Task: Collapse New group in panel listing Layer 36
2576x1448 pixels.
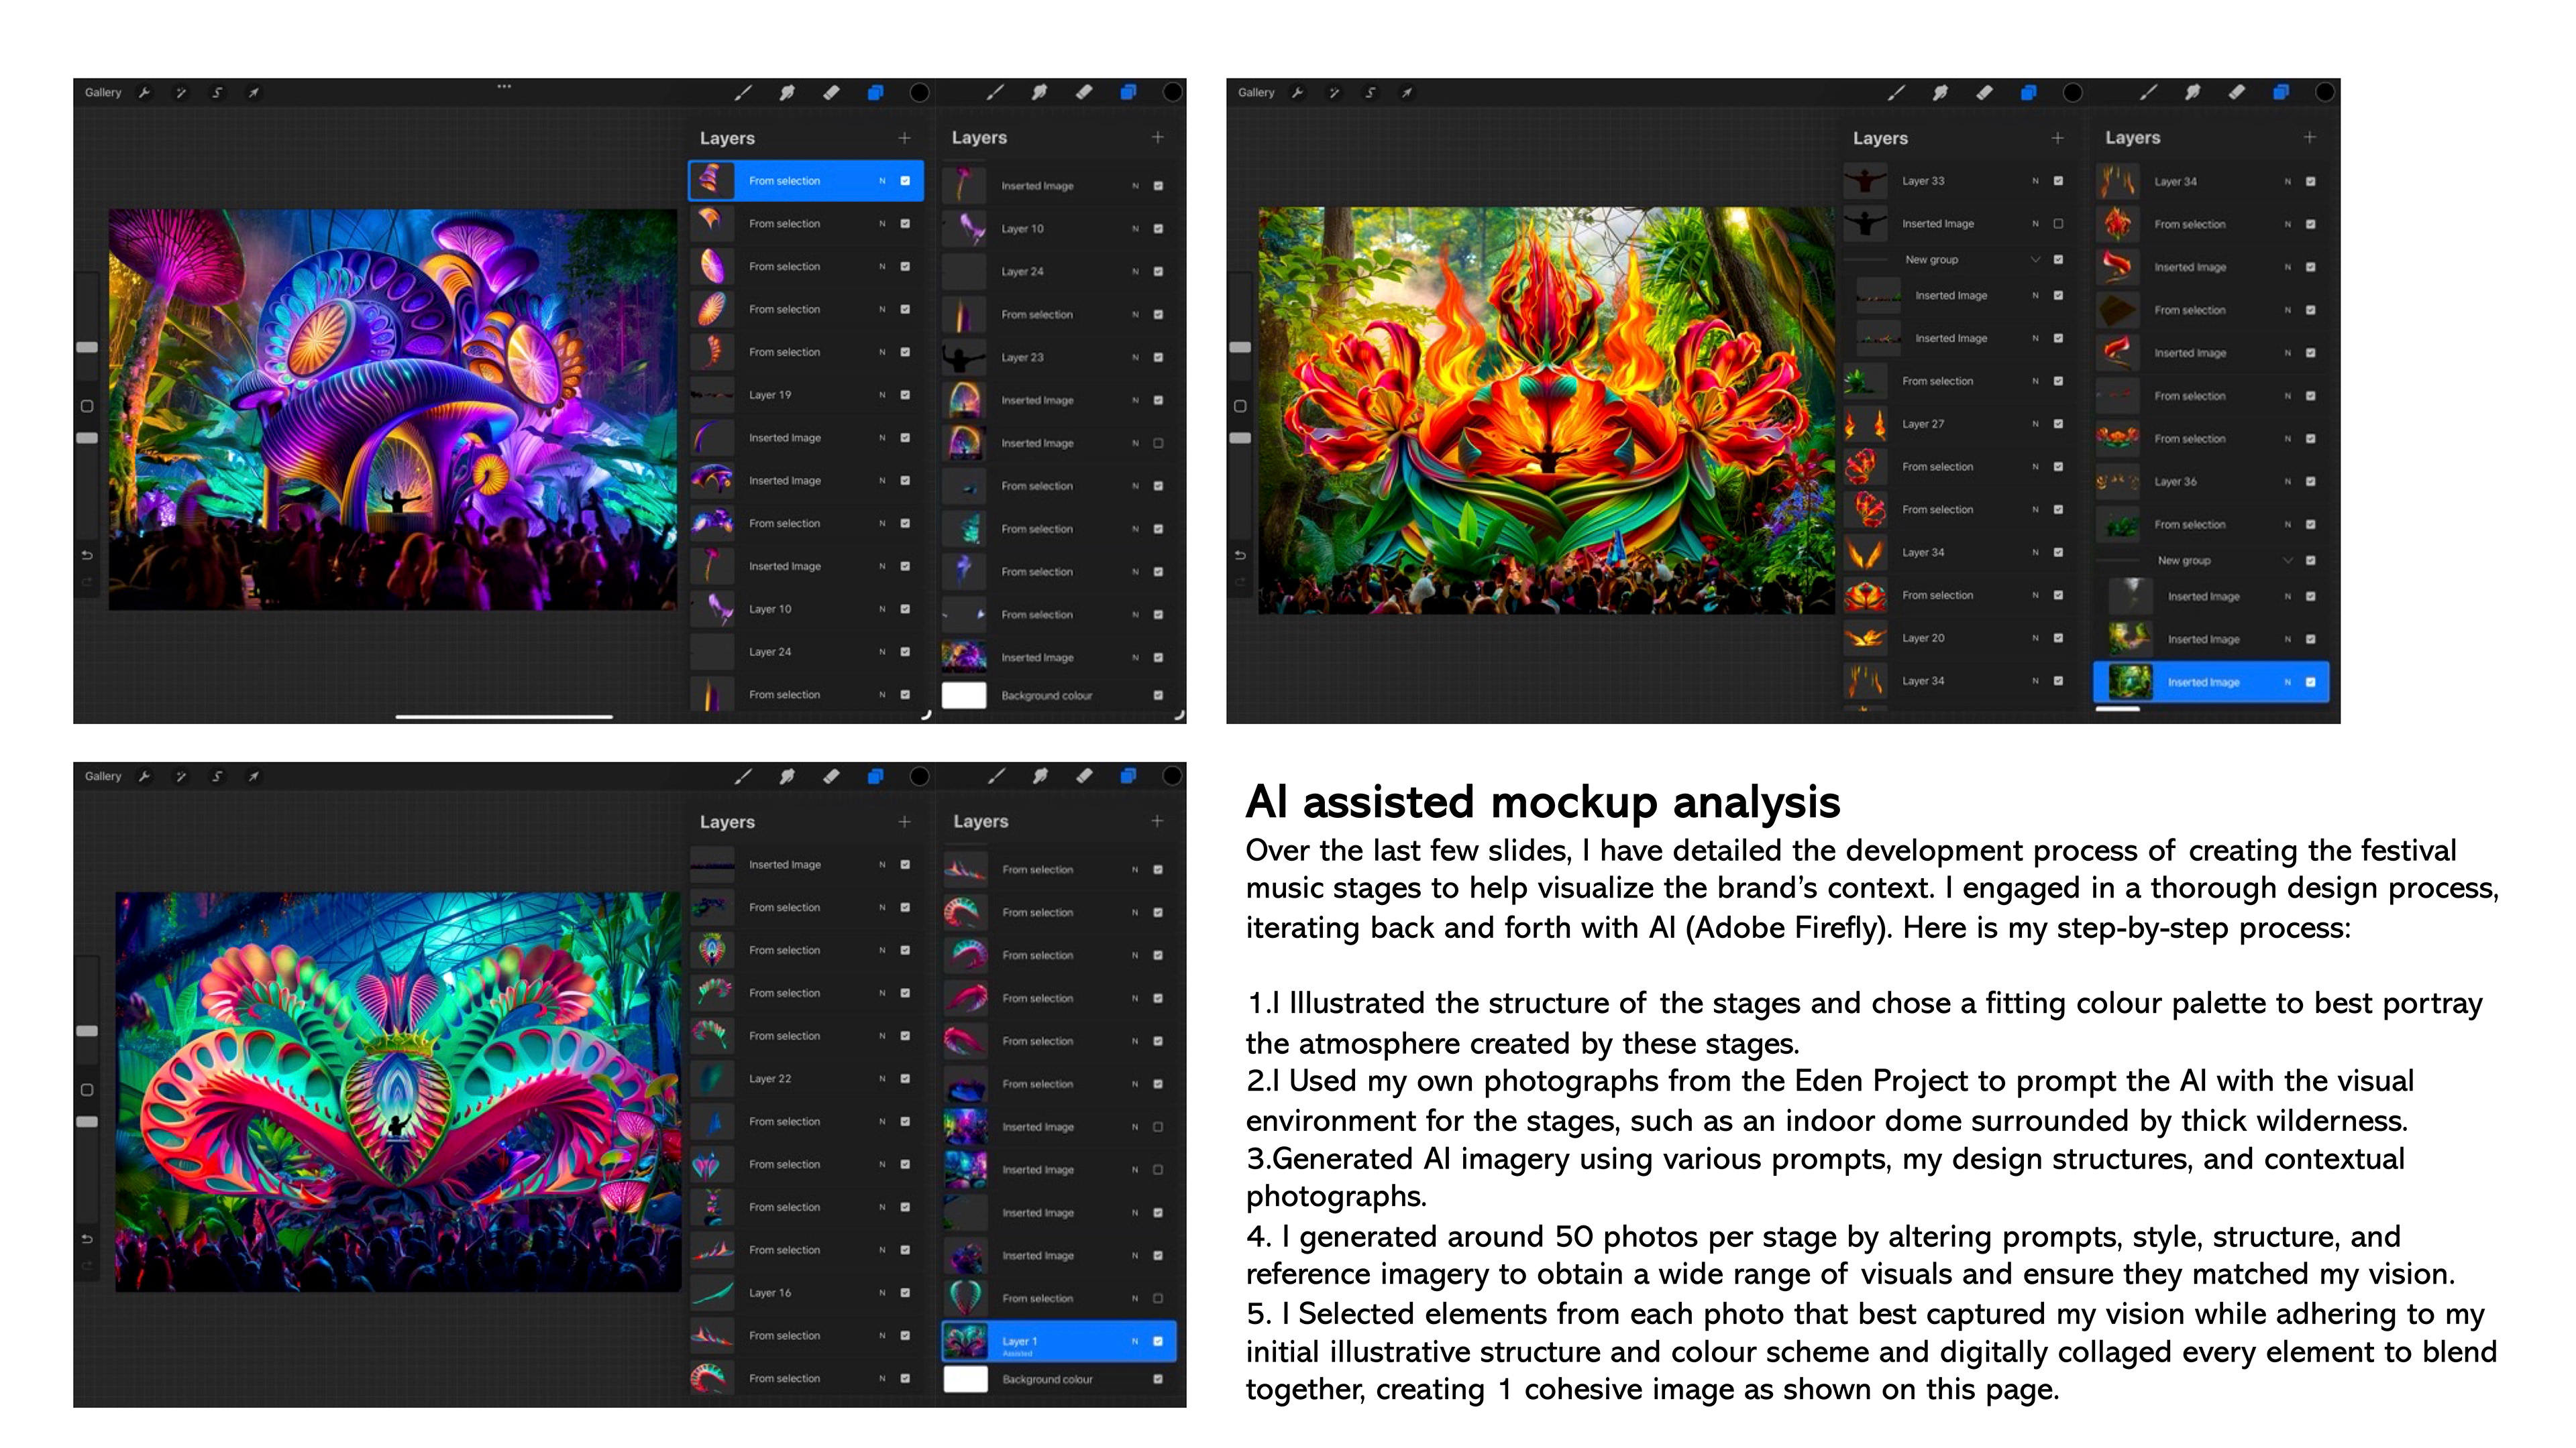Action: pos(2288,560)
